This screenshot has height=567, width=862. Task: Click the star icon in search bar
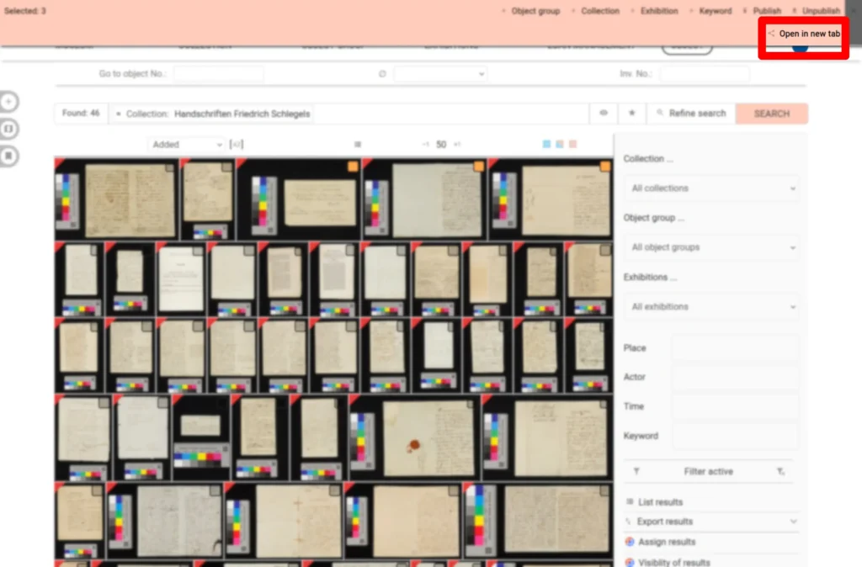pyautogui.click(x=631, y=114)
